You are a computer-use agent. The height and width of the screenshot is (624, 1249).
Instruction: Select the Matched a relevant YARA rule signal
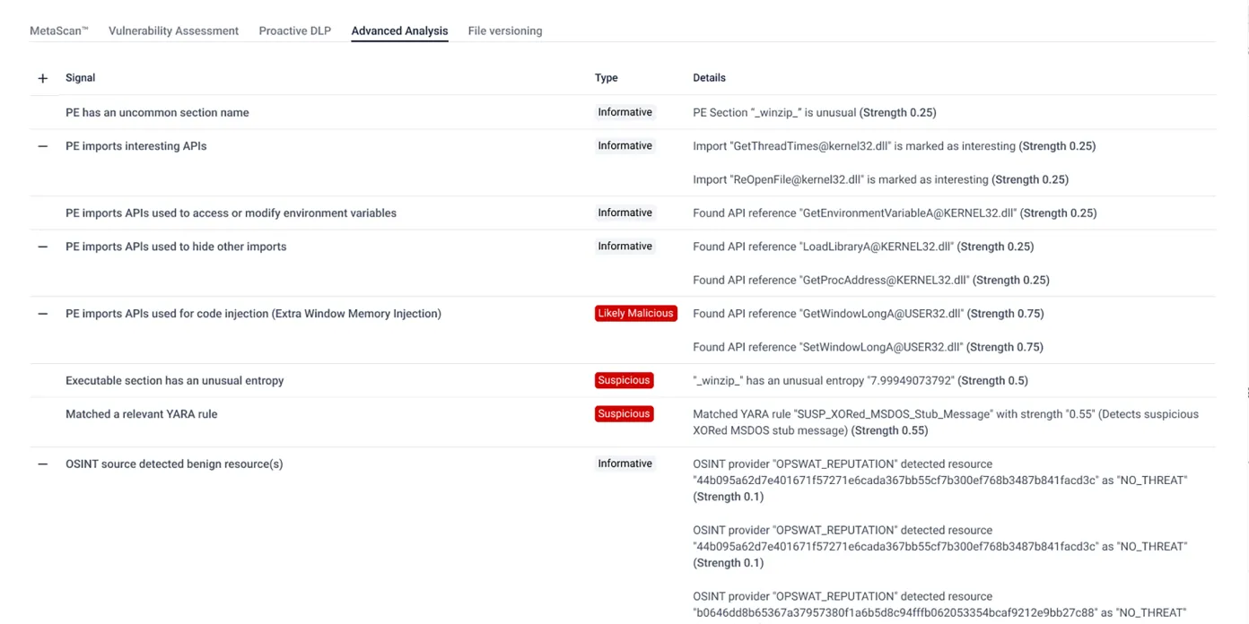[x=141, y=414]
